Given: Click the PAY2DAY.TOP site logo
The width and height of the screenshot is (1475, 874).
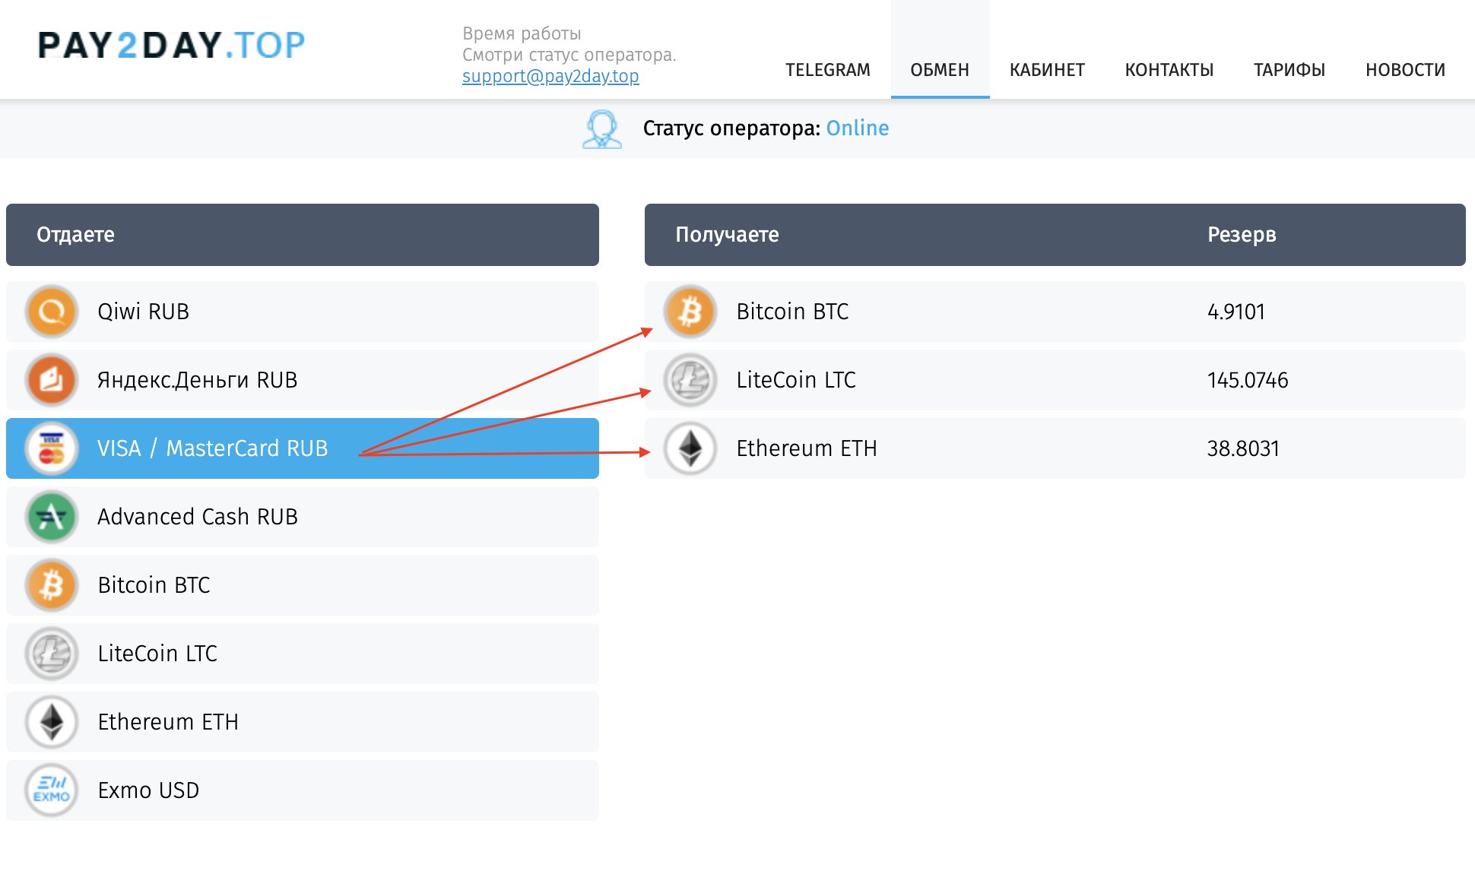Looking at the screenshot, I should (172, 45).
